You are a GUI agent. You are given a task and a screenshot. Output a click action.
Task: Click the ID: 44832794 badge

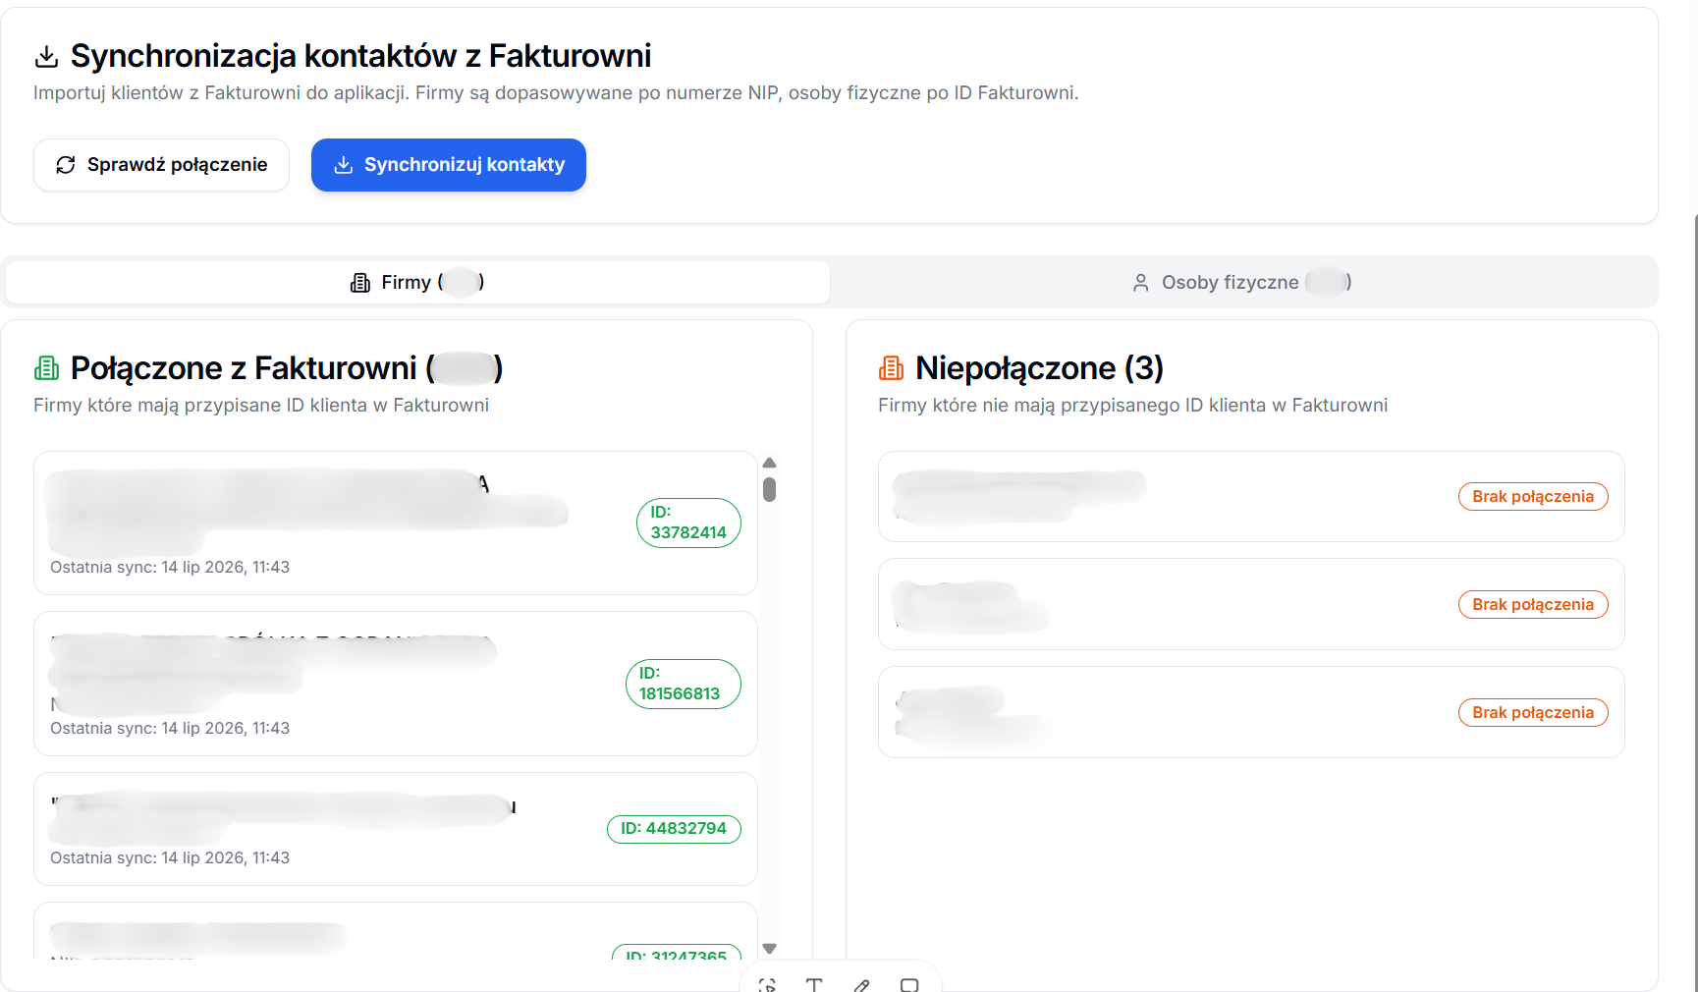click(674, 829)
